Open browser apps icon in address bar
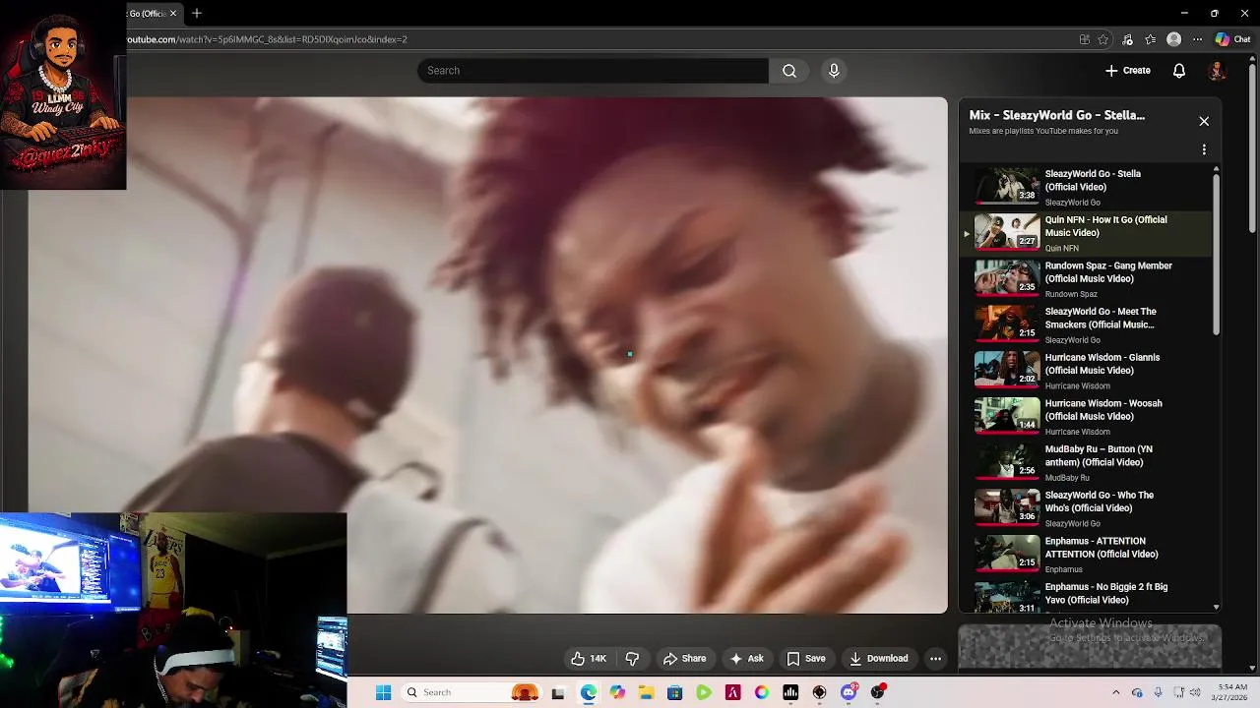Screen dimensions: 1260x708 (x=1084, y=39)
